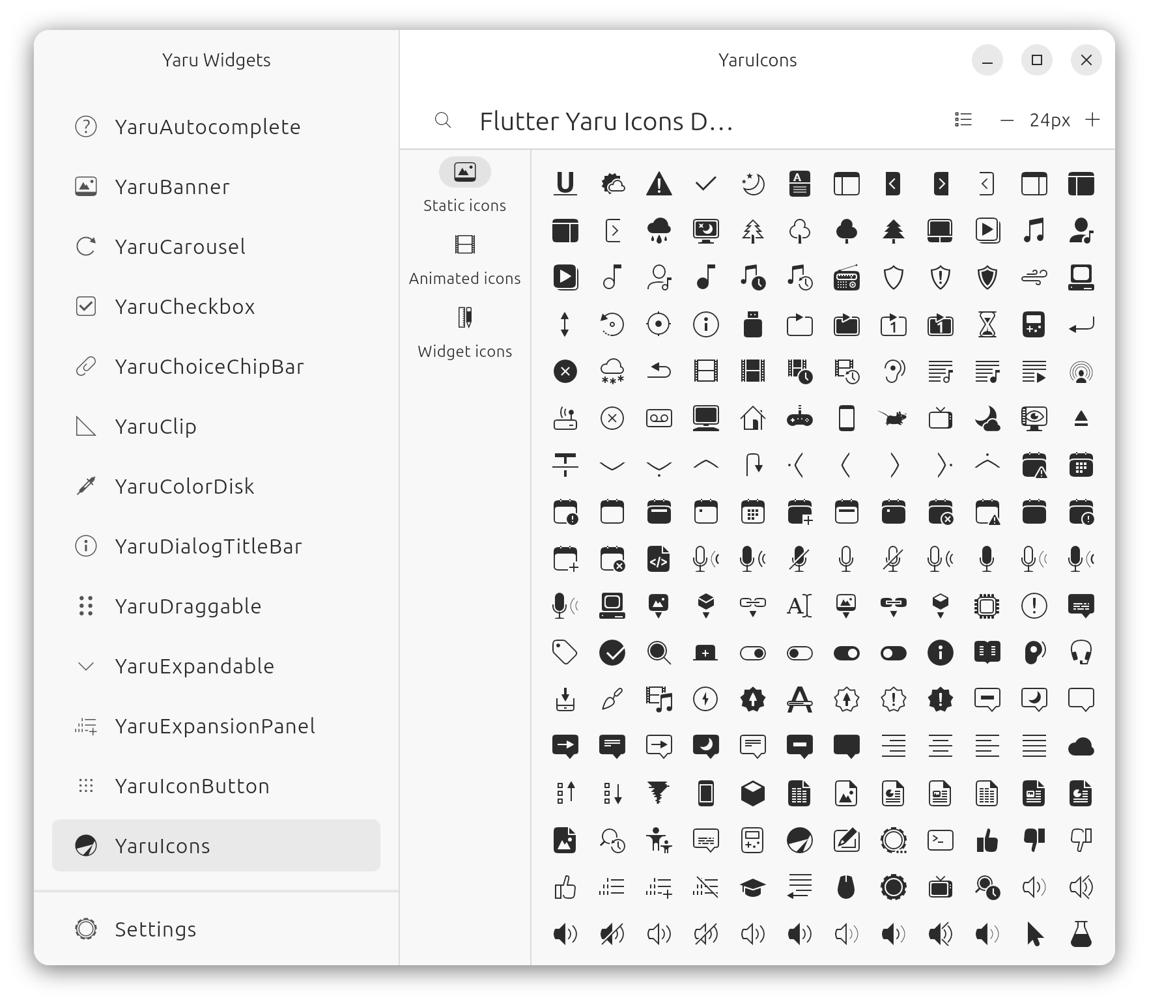Click the warning triangle icon
The height and width of the screenshot is (1003, 1149).
(x=659, y=184)
